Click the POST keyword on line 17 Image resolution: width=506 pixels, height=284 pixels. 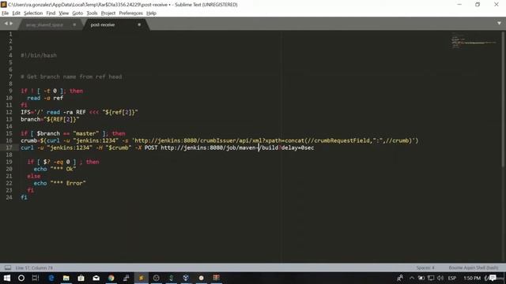[x=151, y=148]
